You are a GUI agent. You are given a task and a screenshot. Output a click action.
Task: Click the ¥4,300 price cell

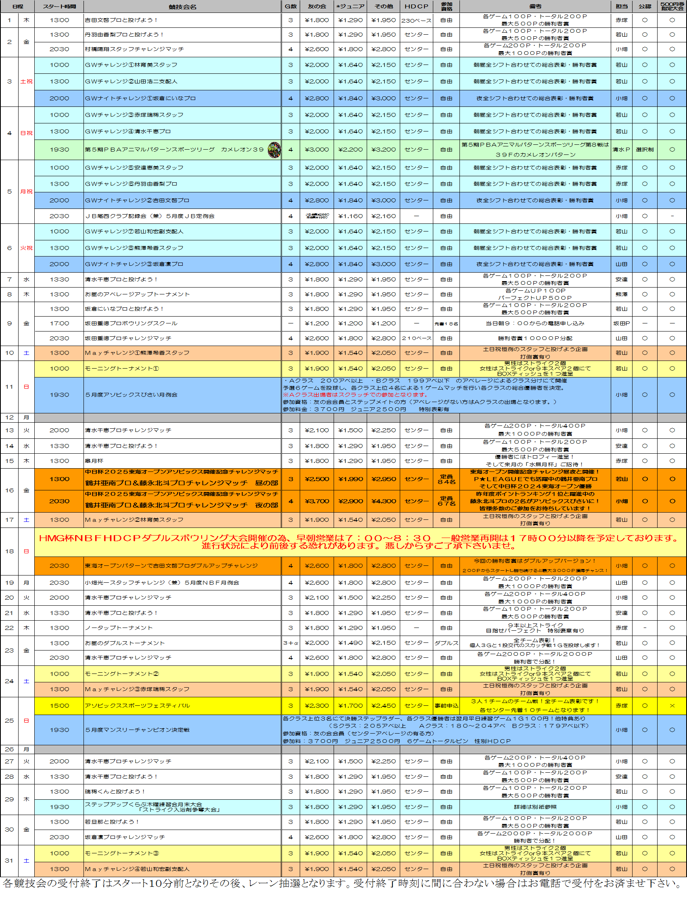pyautogui.click(x=384, y=501)
